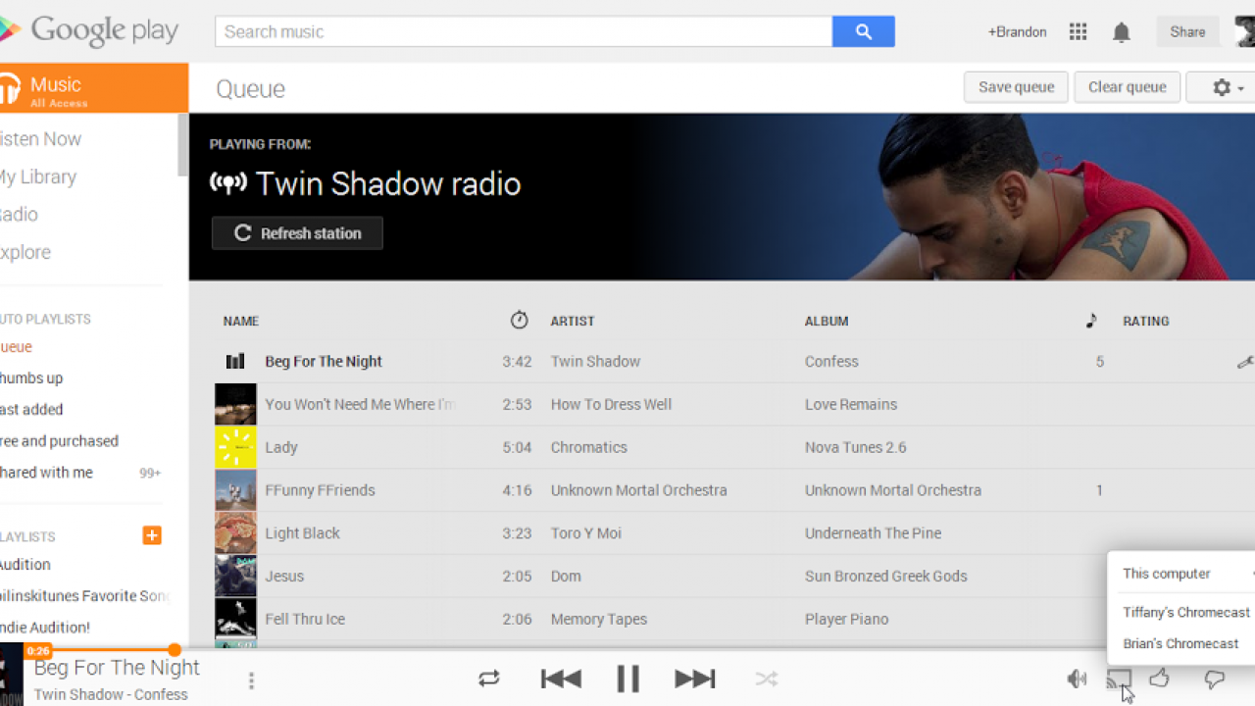Toggle repeat playback
This screenshot has height=706, width=1255.
489,679
